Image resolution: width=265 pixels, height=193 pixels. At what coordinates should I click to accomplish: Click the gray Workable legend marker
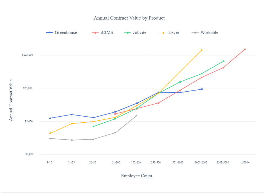pos(195,32)
